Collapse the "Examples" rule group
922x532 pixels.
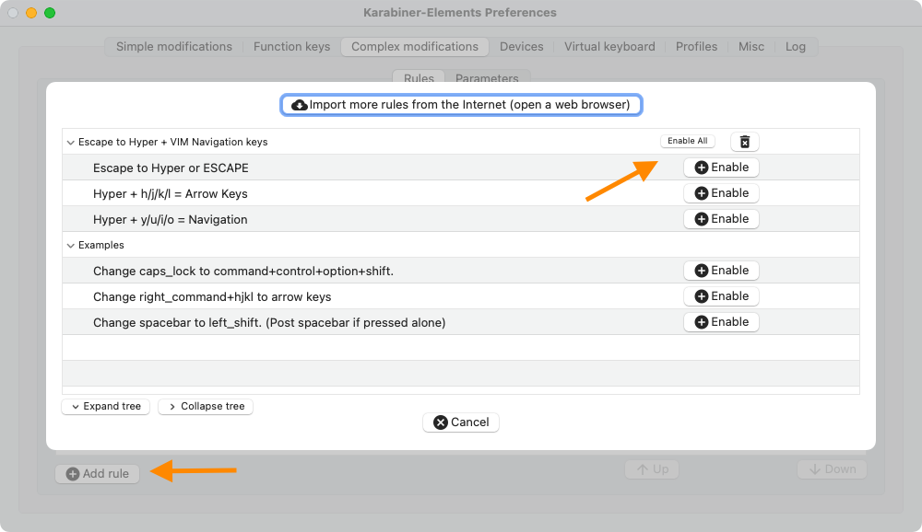pos(70,245)
